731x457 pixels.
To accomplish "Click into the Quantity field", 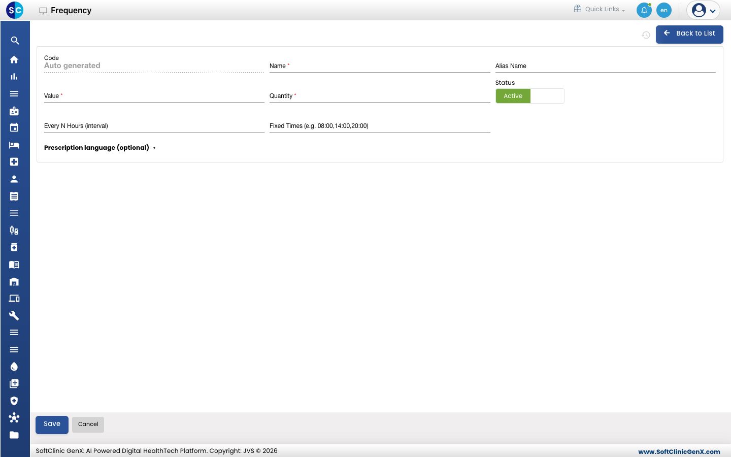I will tap(380, 96).
